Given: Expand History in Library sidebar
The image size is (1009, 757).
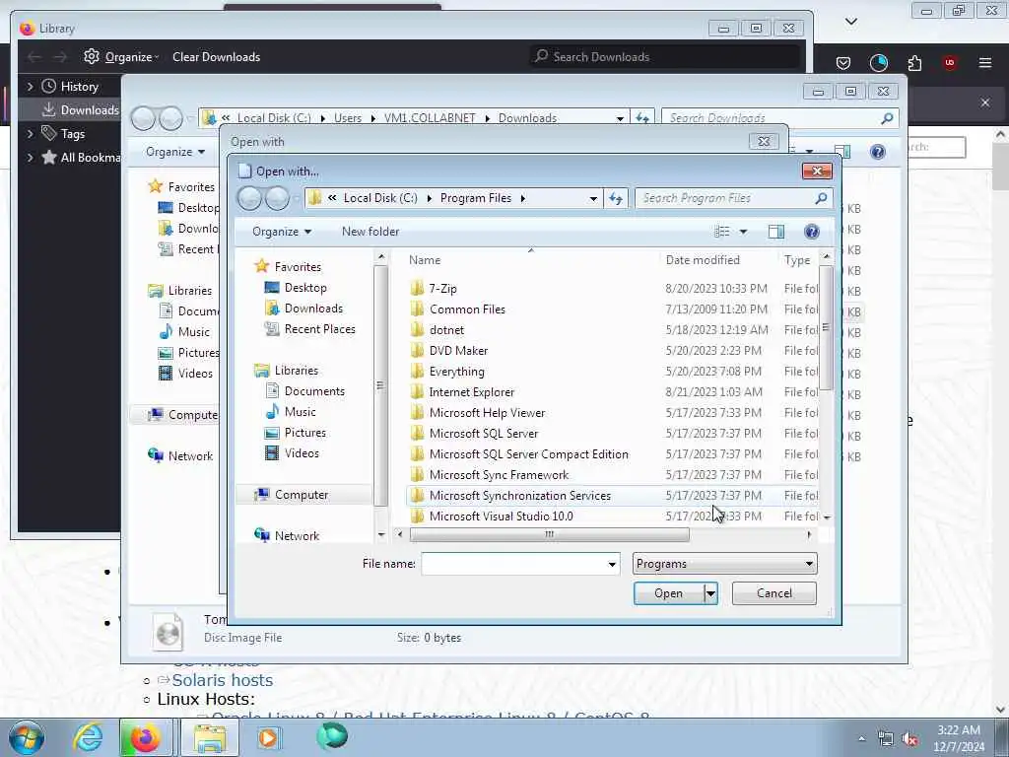Looking at the screenshot, I should click(x=30, y=87).
